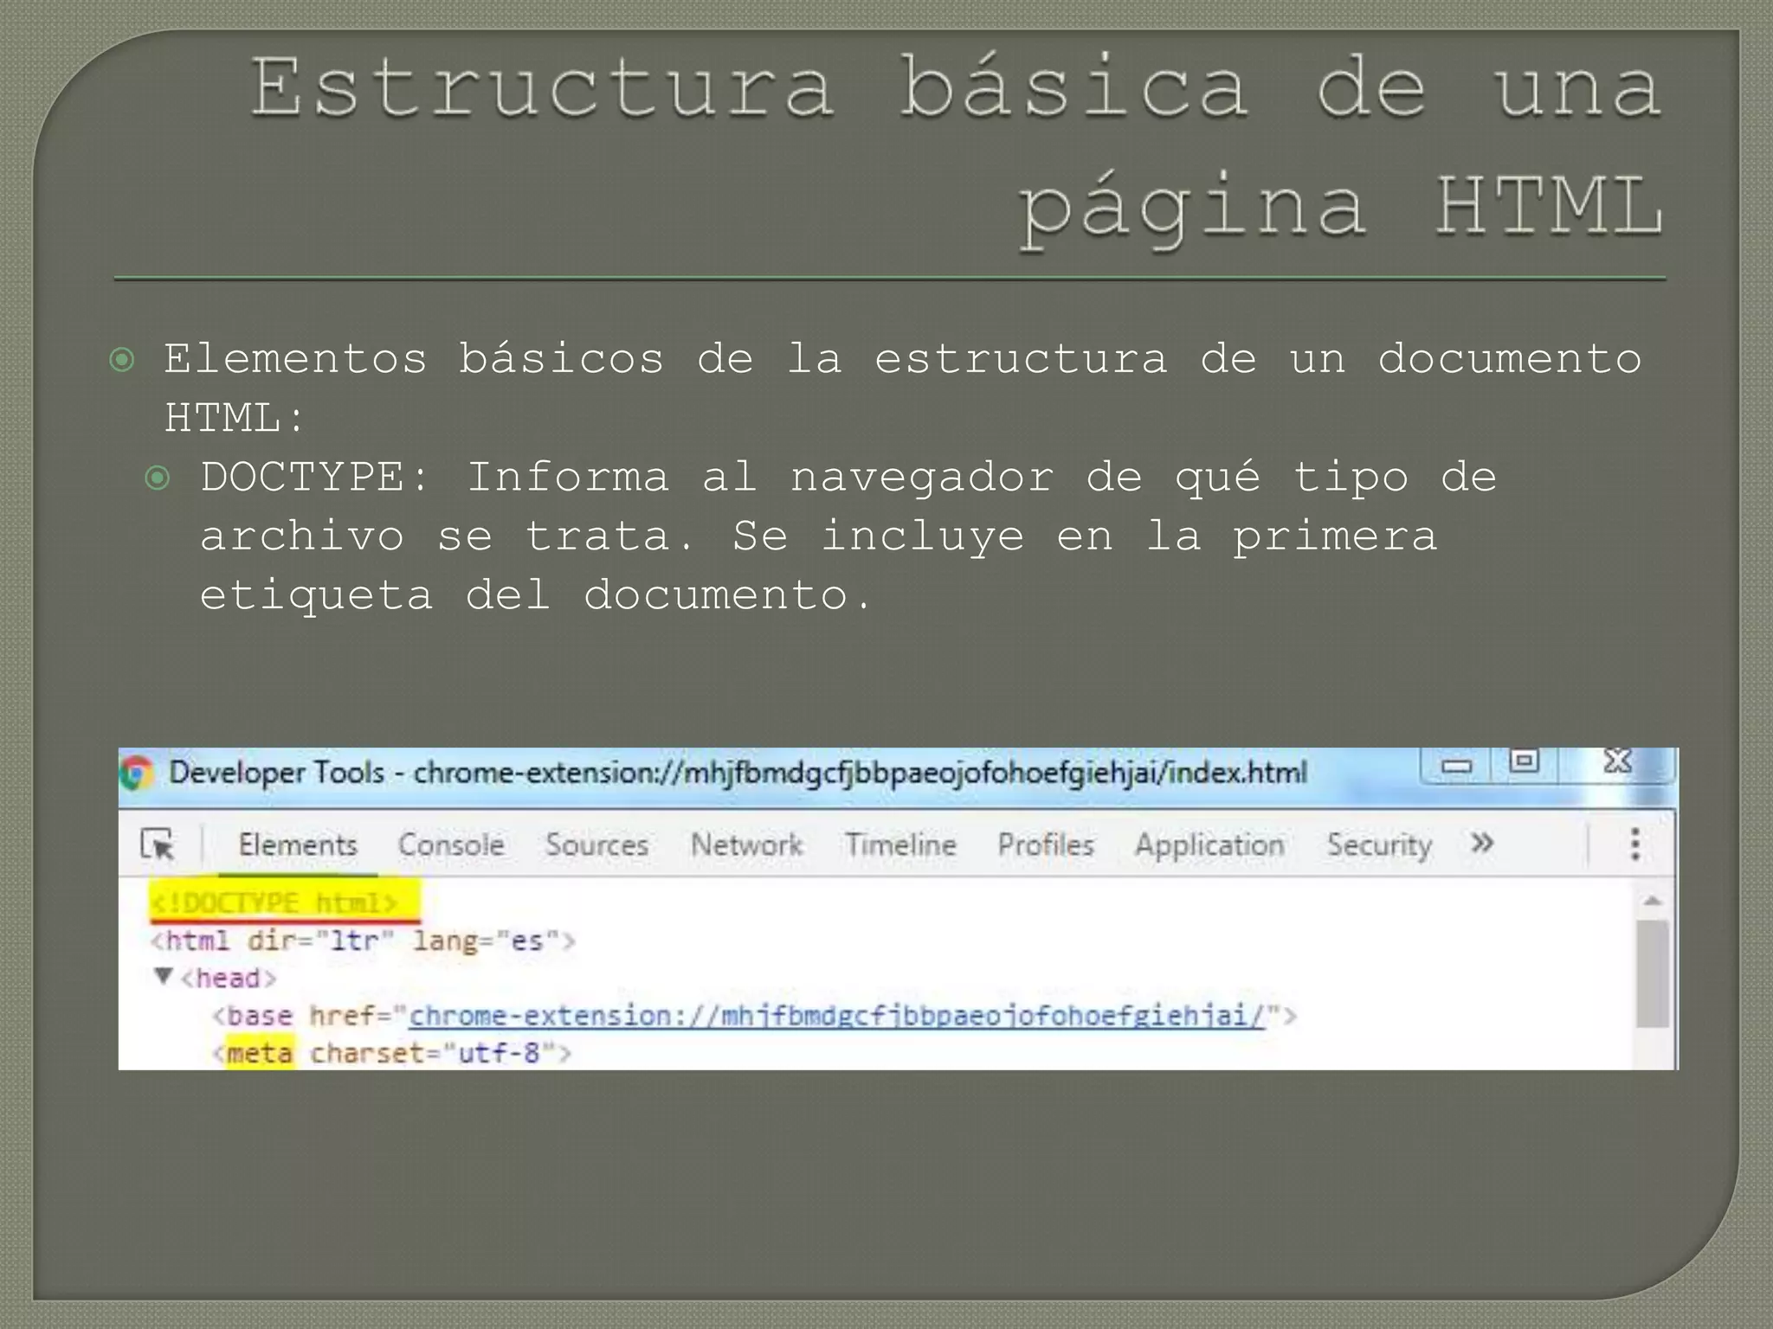Open the chrome-extension base href link
The image size is (1773, 1329).
point(837,1015)
